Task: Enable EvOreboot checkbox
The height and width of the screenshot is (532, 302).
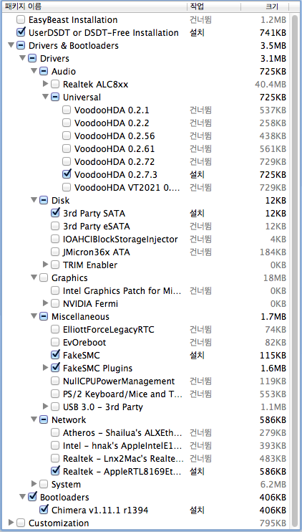Action: coord(55,342)
